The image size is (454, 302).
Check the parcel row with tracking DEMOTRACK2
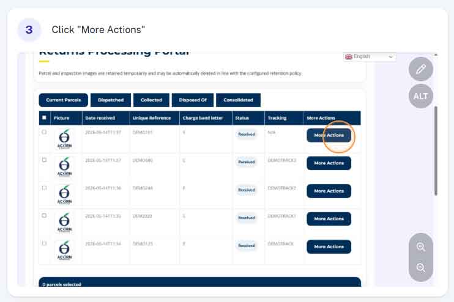[x=44, y=188]
